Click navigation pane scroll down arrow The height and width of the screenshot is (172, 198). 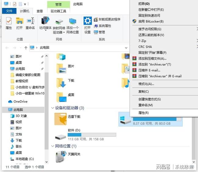click(47, 162)
